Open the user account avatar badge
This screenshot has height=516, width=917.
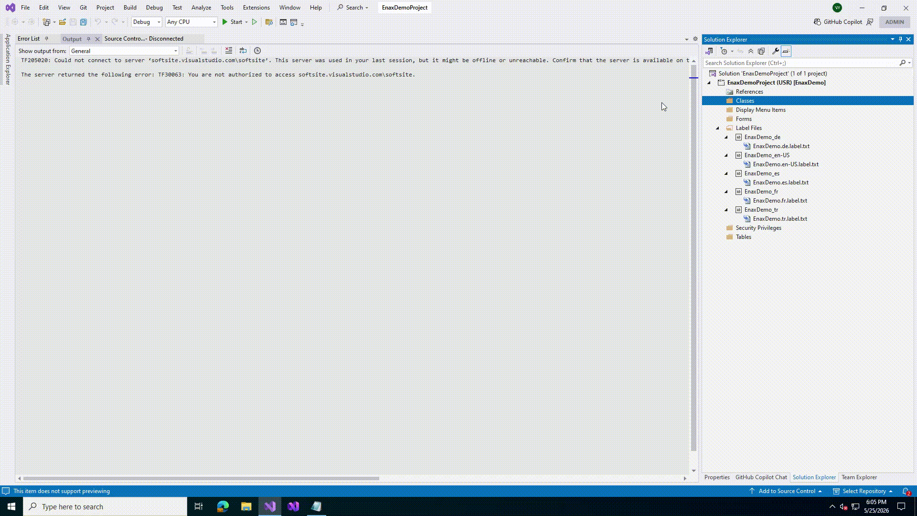[x=837, y=8]
